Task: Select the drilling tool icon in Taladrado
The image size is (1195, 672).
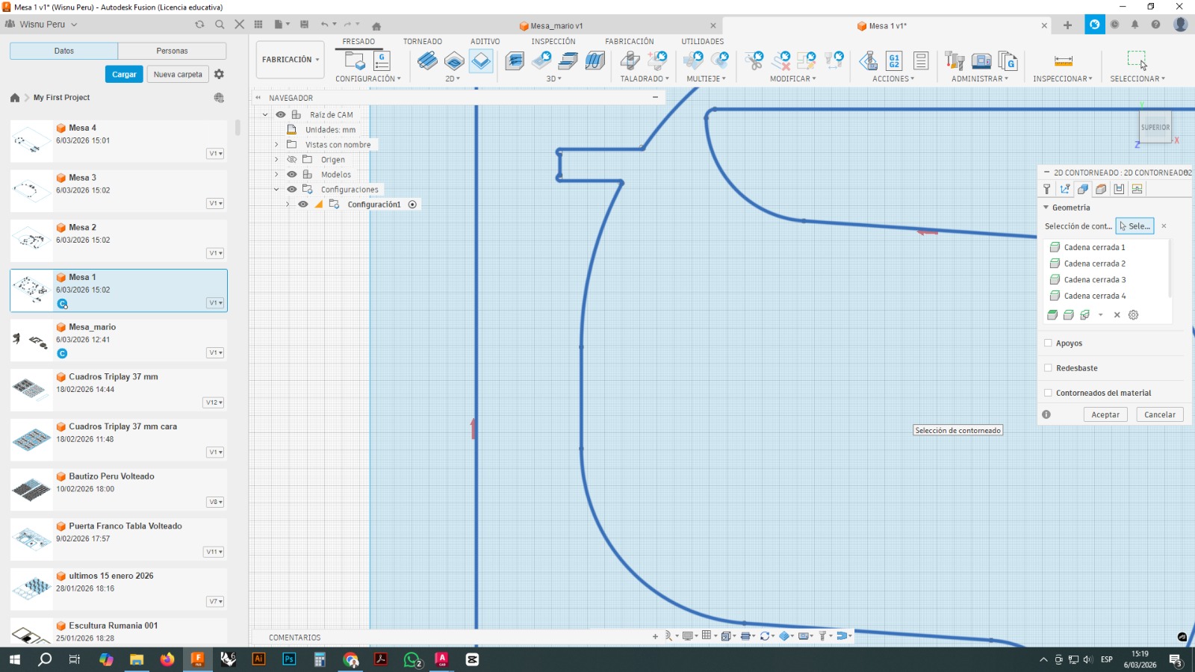Action: coord(630,60)
